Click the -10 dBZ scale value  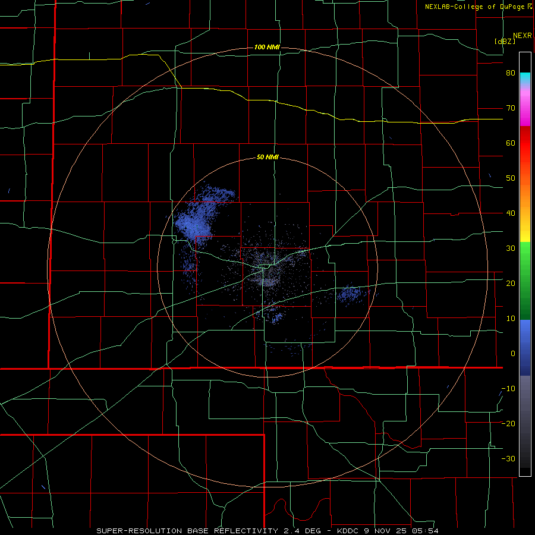508,389
